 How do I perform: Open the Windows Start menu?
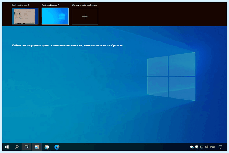tap(7, 147)
